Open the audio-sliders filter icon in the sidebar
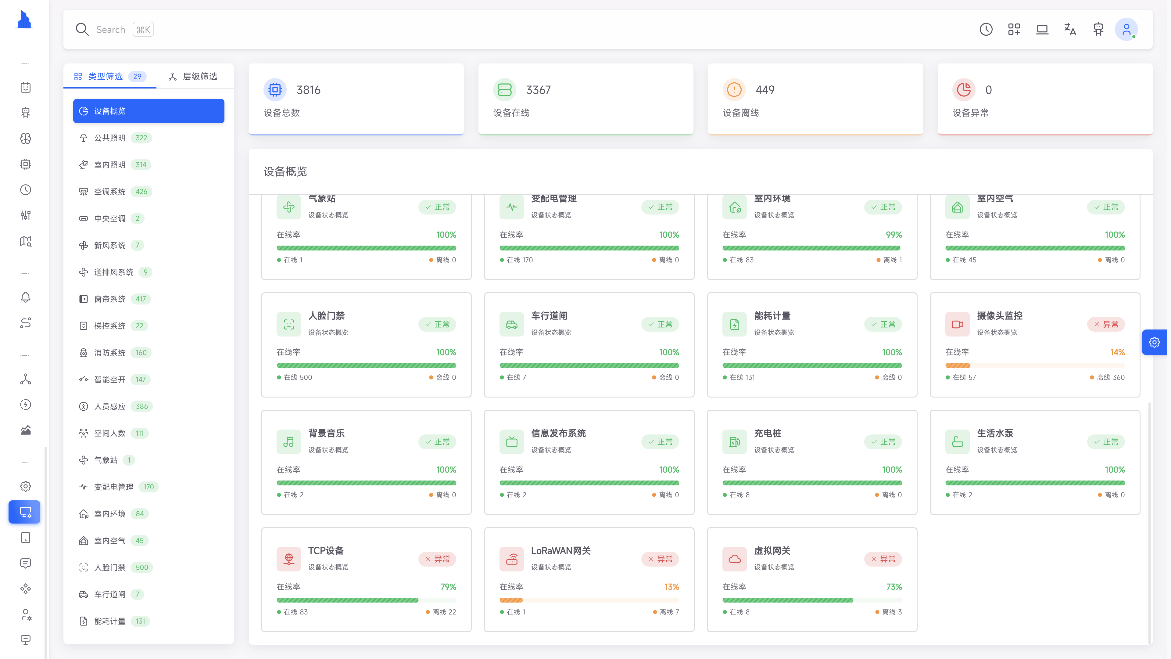 (x=25, y=215)
